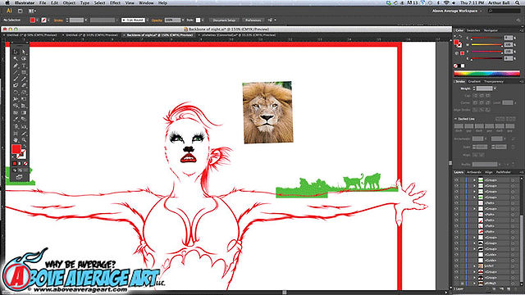Click the toolbox red Fill color swatch
The height and width of the screenshot is (295, 525).
tap(16, 149)
